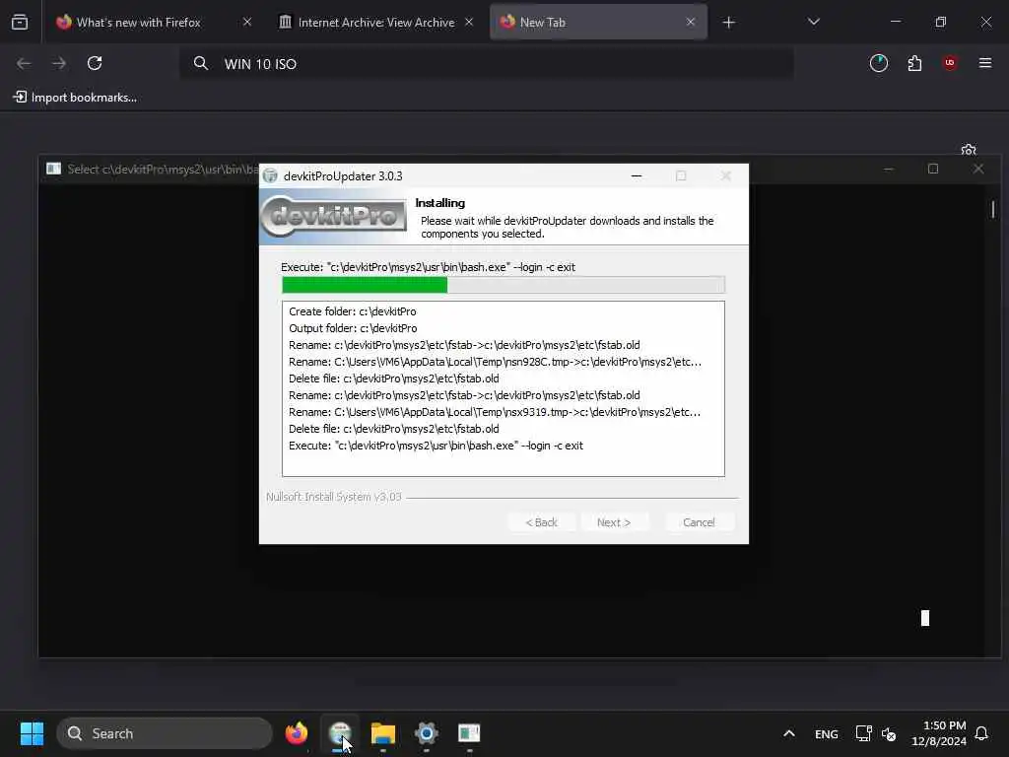
Task: Click Import bookmarks link
Action: tap(75, 98)
